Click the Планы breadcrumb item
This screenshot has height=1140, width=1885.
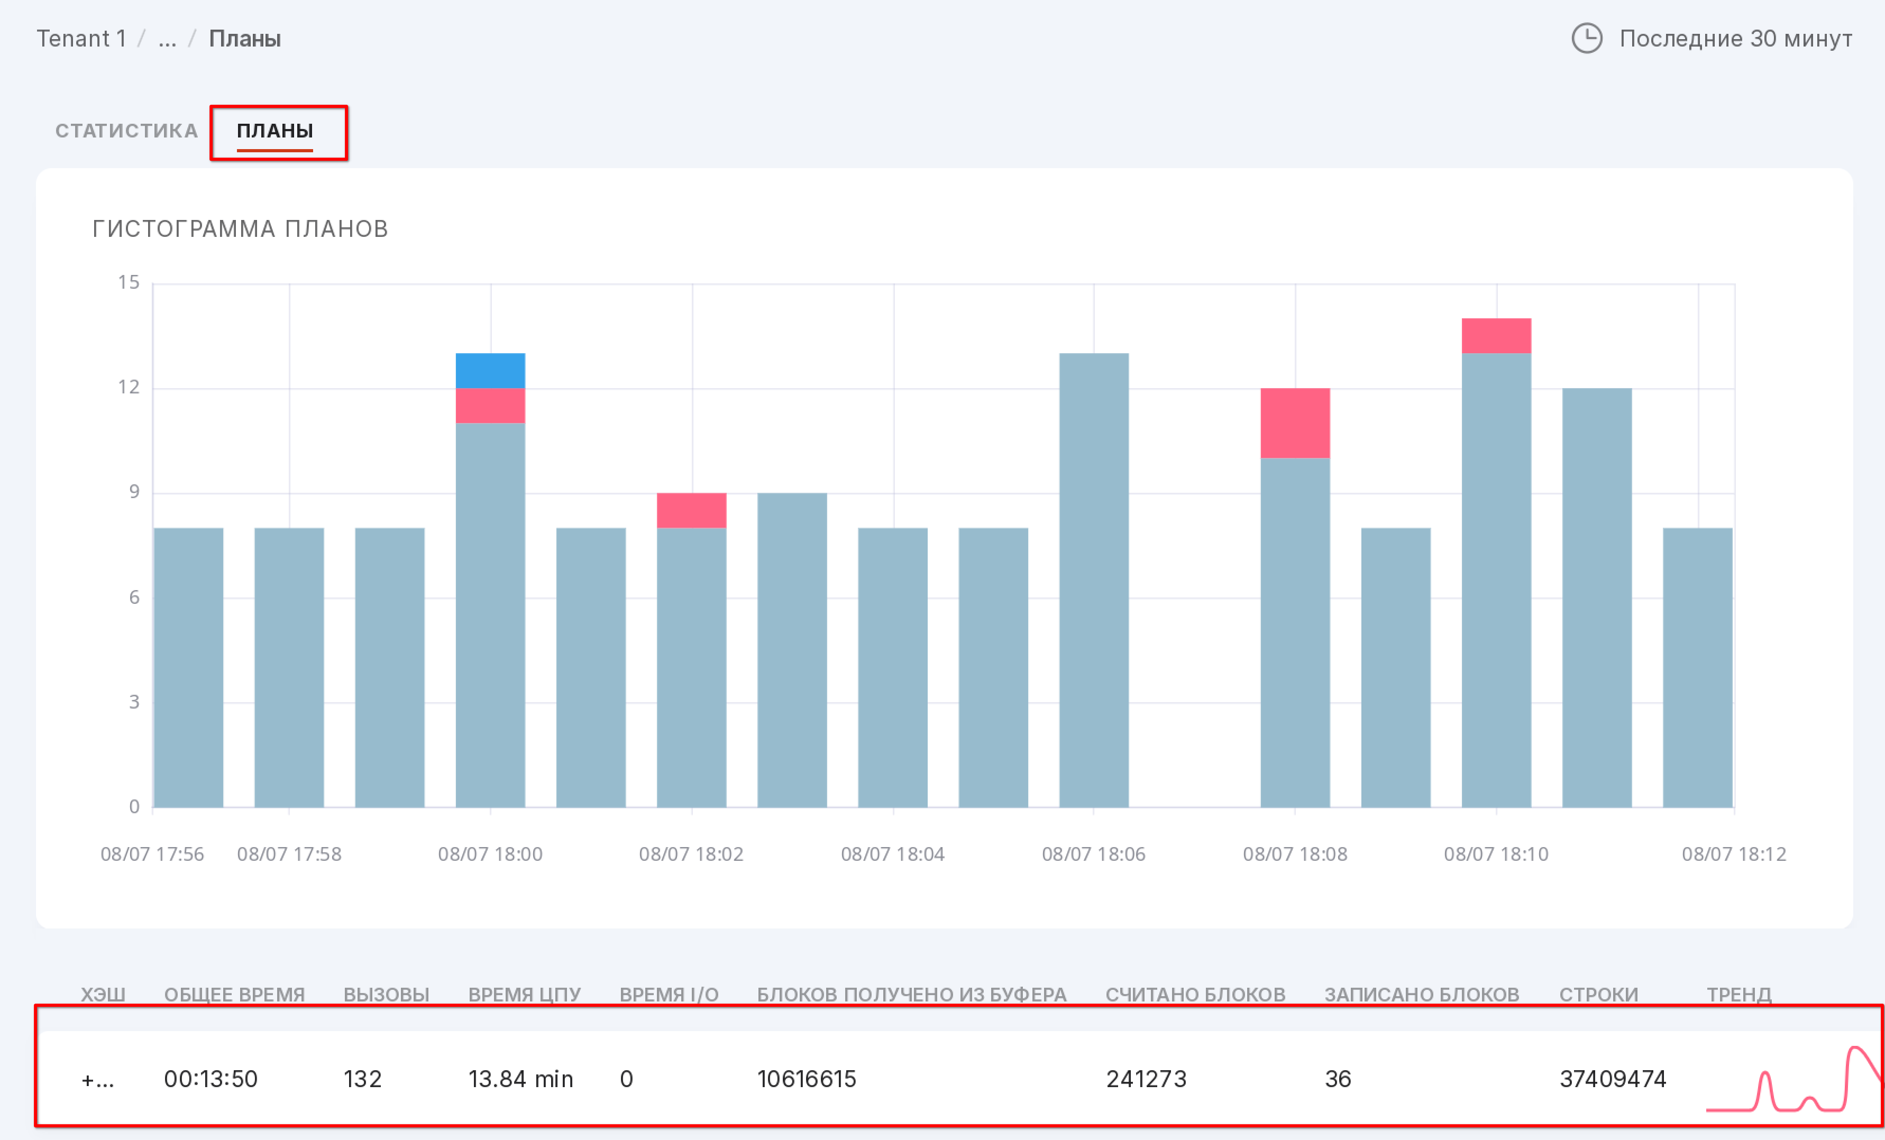[x=245, y=38]
